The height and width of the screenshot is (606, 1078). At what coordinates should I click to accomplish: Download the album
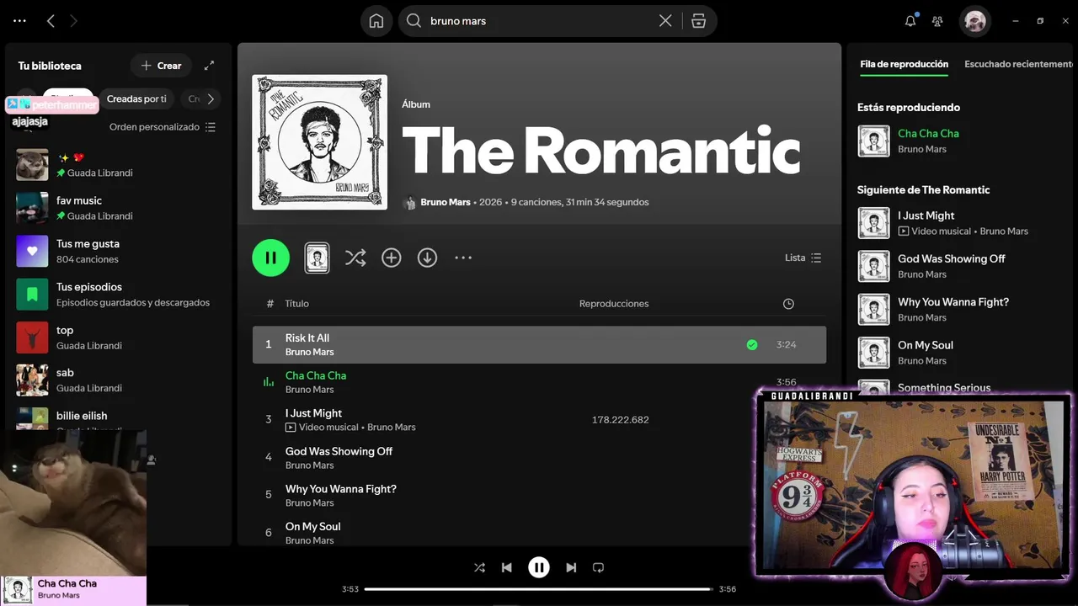[x=428, y=258]
